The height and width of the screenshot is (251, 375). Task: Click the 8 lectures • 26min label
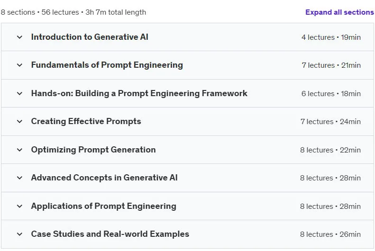click(x=330, y=234)
